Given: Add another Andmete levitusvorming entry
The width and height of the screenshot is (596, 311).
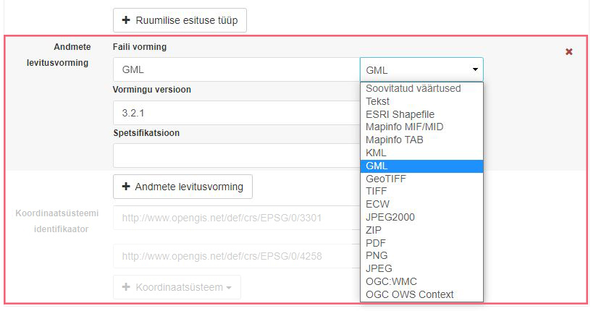Looking at the screenshot, I should (x=182, y=187).
